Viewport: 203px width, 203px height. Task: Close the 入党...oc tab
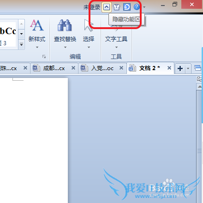121,68
